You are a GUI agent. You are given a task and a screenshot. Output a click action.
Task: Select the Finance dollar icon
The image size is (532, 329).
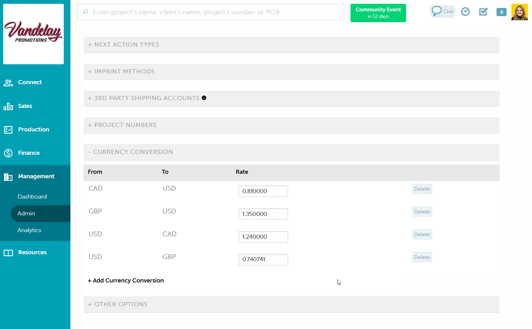point(8,153)
